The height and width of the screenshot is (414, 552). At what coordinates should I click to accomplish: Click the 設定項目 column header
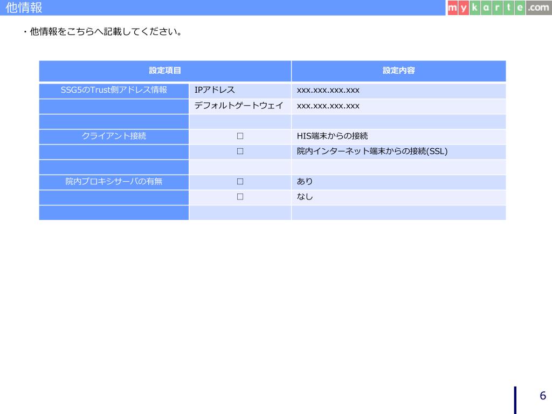(x=165, y=71)
